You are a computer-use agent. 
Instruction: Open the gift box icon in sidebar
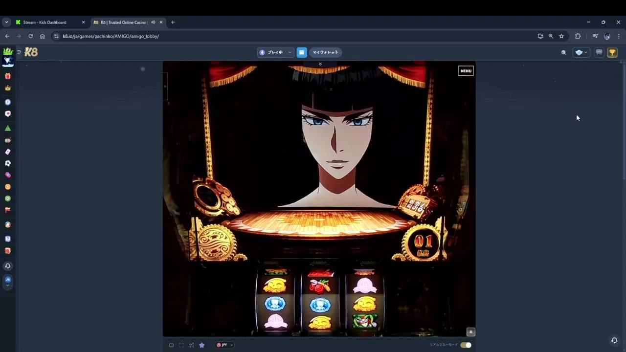pyautogui.click(x=8, y=76)
